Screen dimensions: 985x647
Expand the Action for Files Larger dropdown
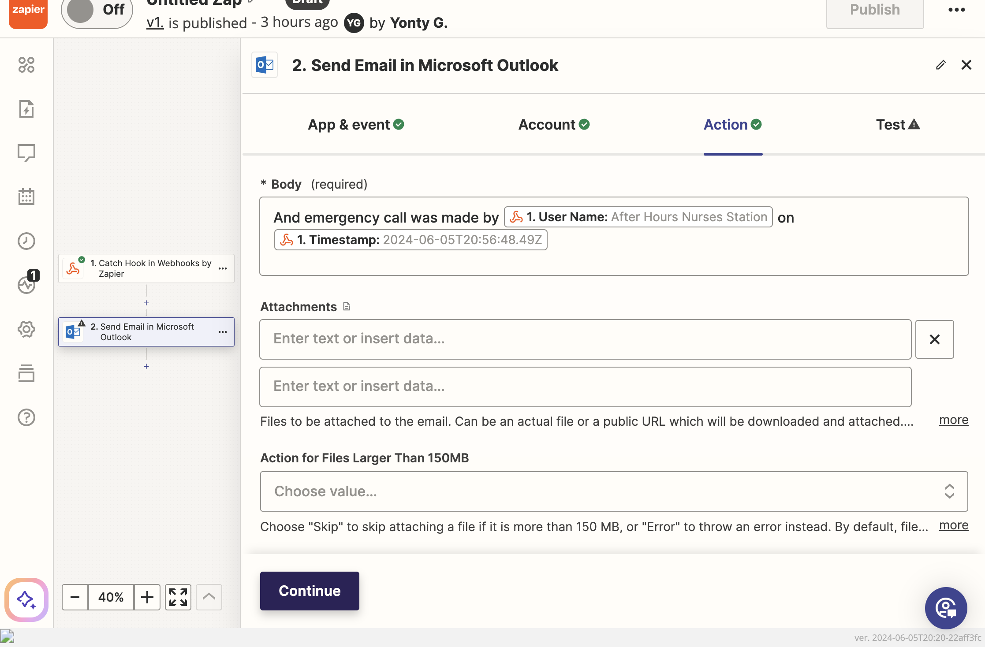(614, 491)
